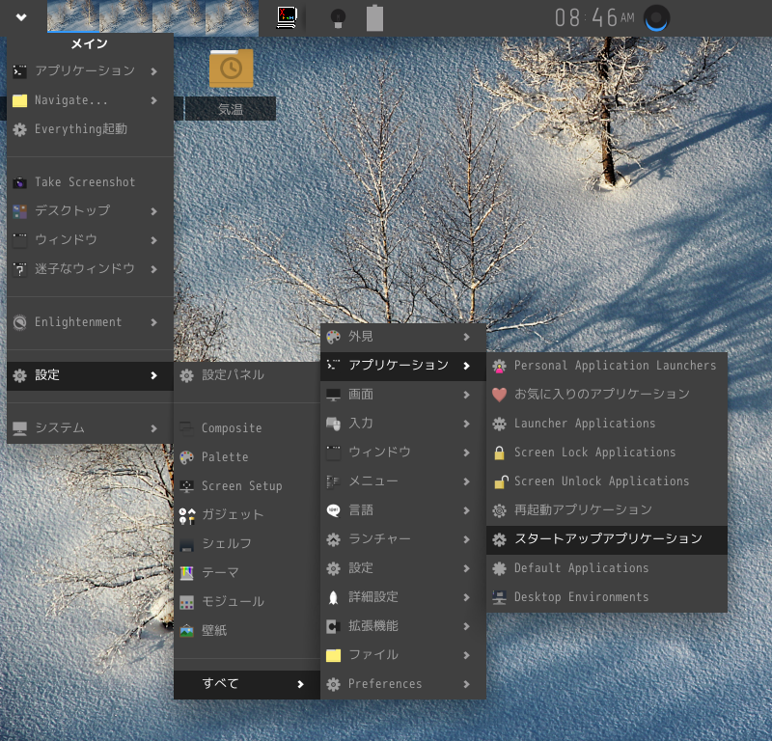Image resolution: width=772 pixels, height=741 pixels.
Task: Expand the Enlightenment submenu arrow
Action: pos(154,322)
